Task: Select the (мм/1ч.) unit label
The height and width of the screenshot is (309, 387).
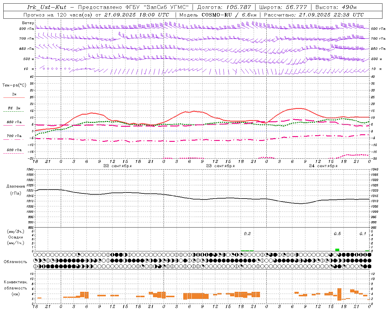Action: coord(16,243)
